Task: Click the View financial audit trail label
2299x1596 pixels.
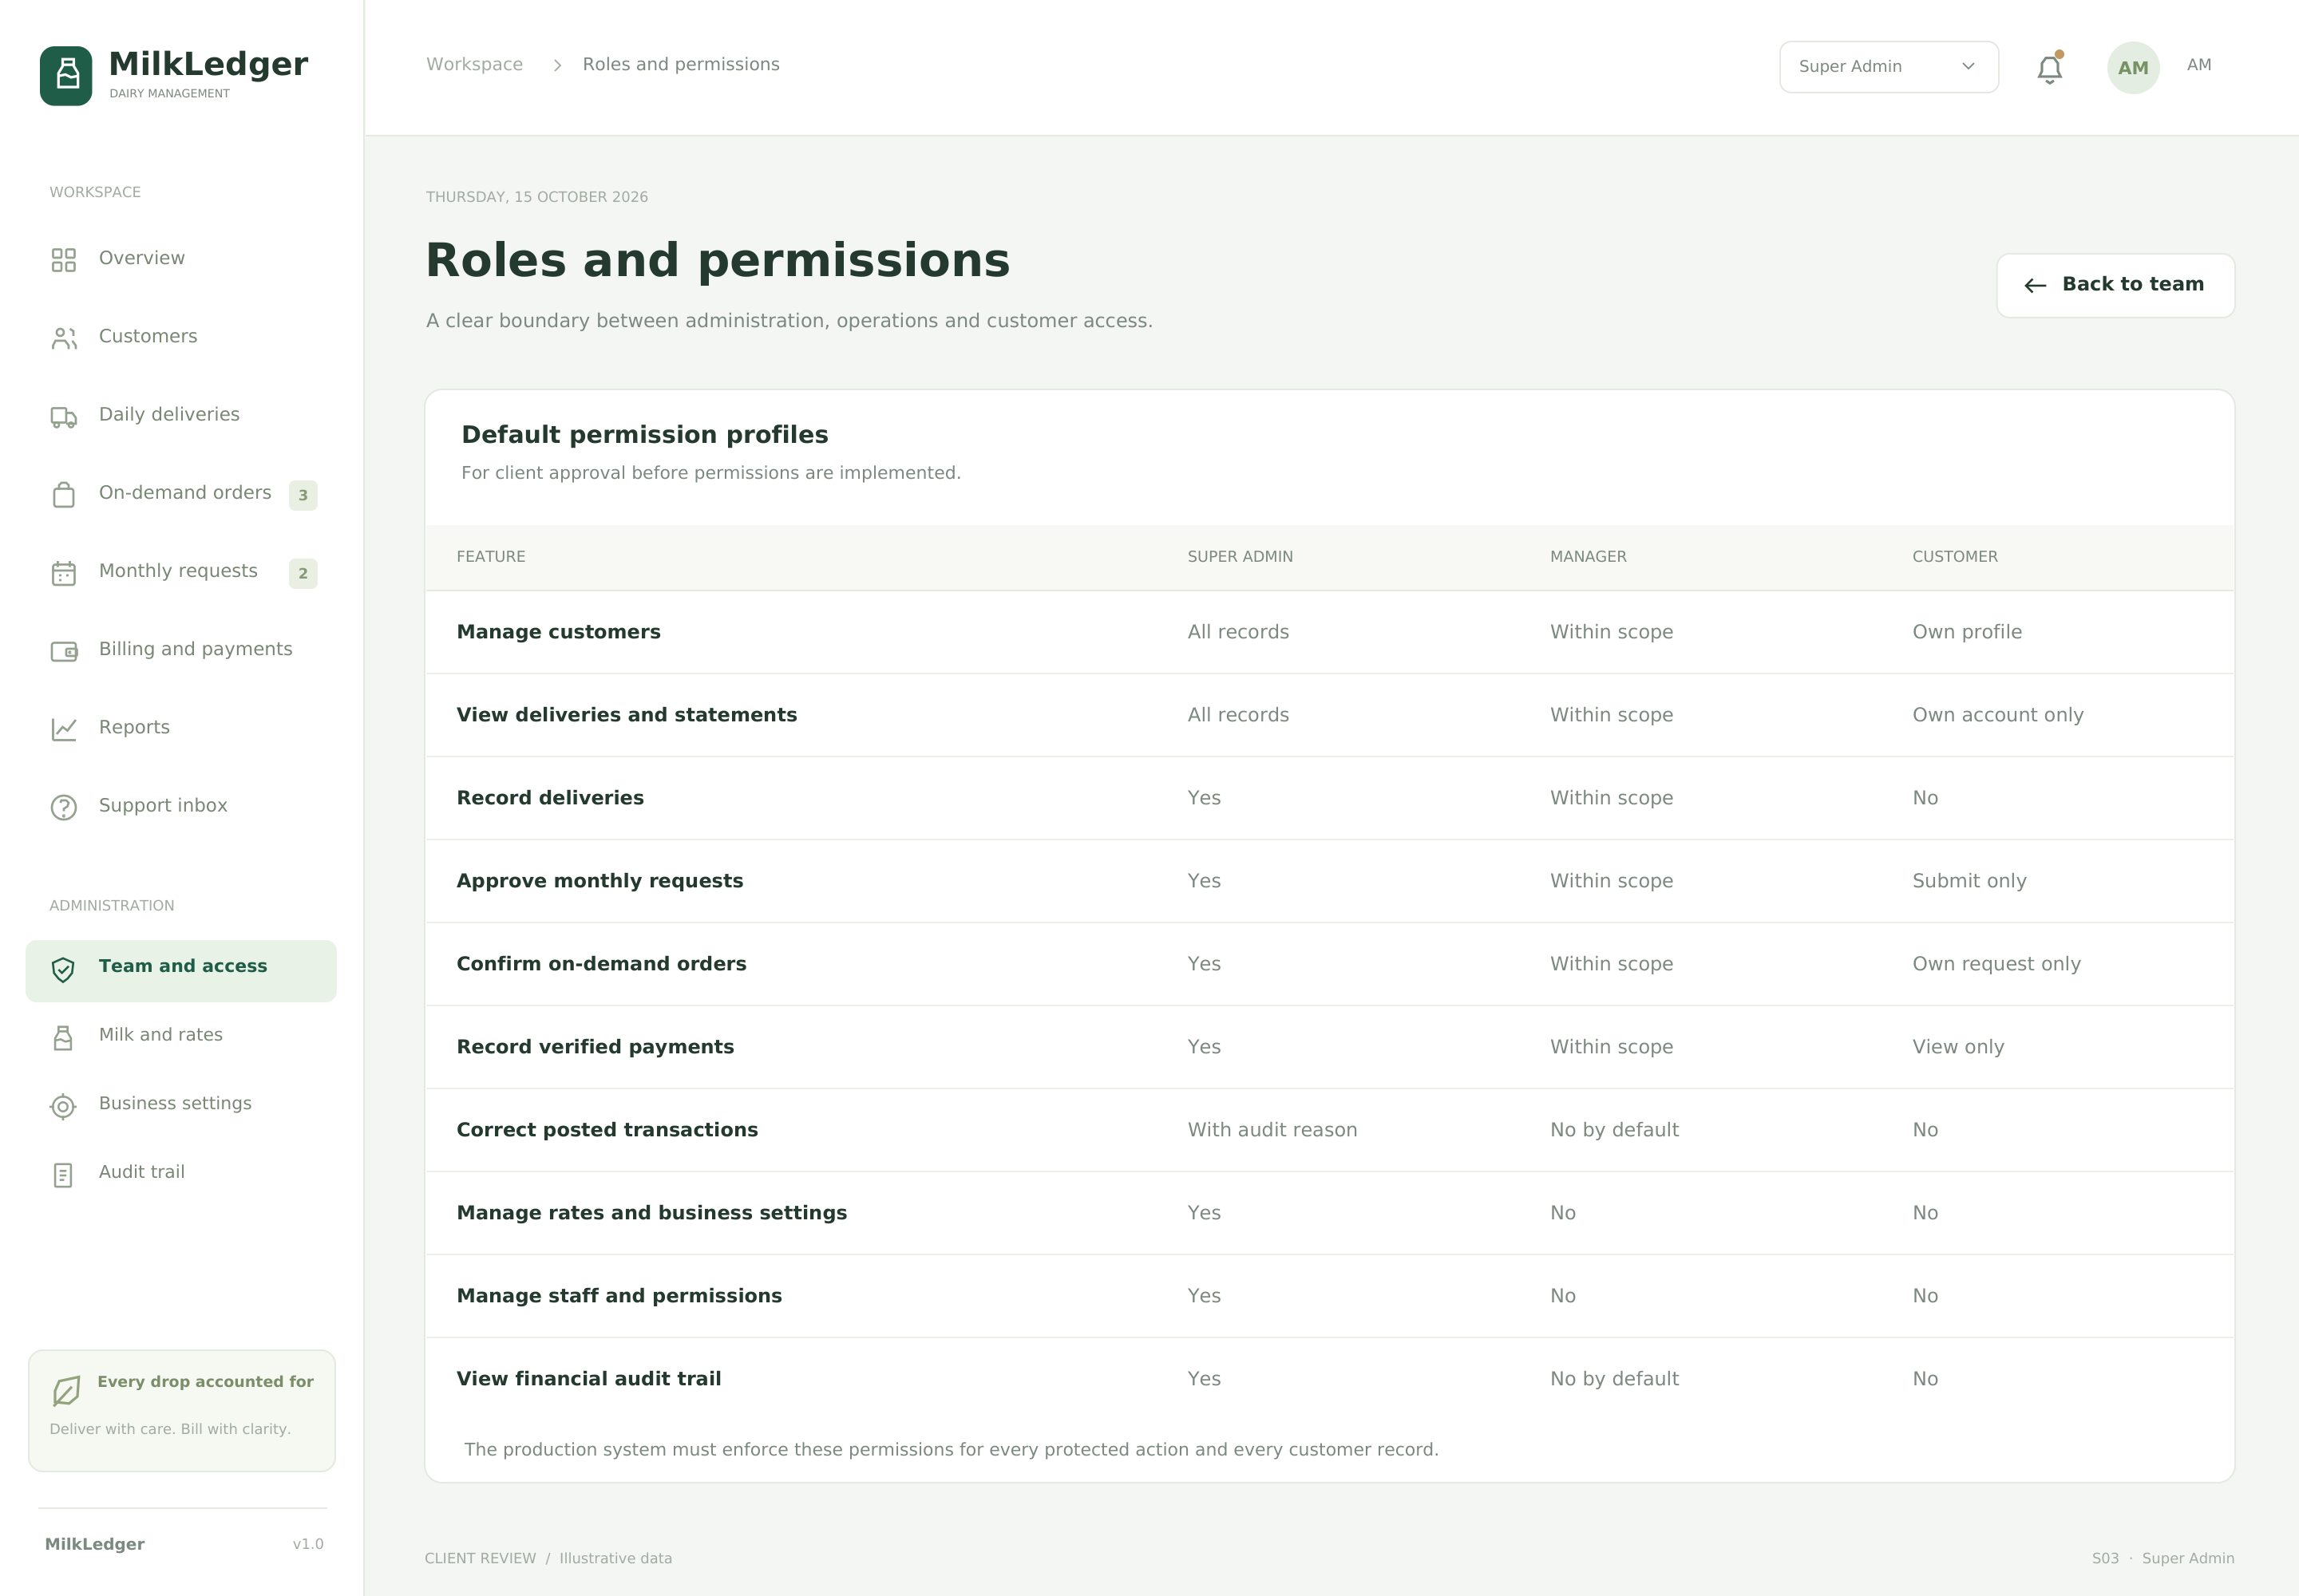Action: [588, 1379]
